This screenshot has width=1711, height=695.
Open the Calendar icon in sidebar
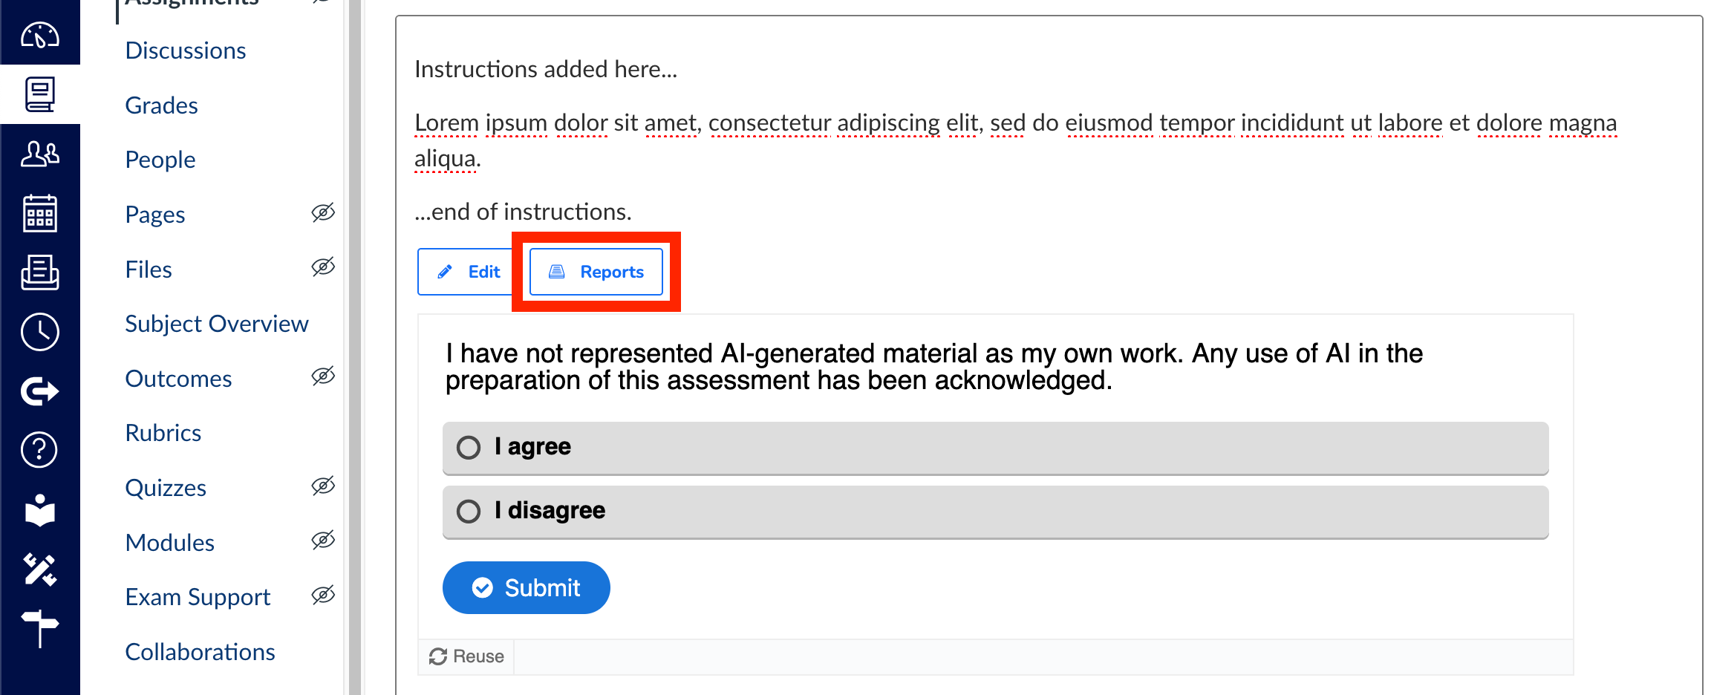pos(40,213)
